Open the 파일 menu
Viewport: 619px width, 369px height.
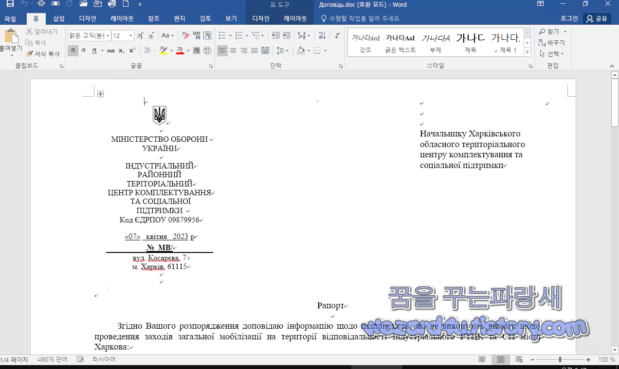coord(11,18)
